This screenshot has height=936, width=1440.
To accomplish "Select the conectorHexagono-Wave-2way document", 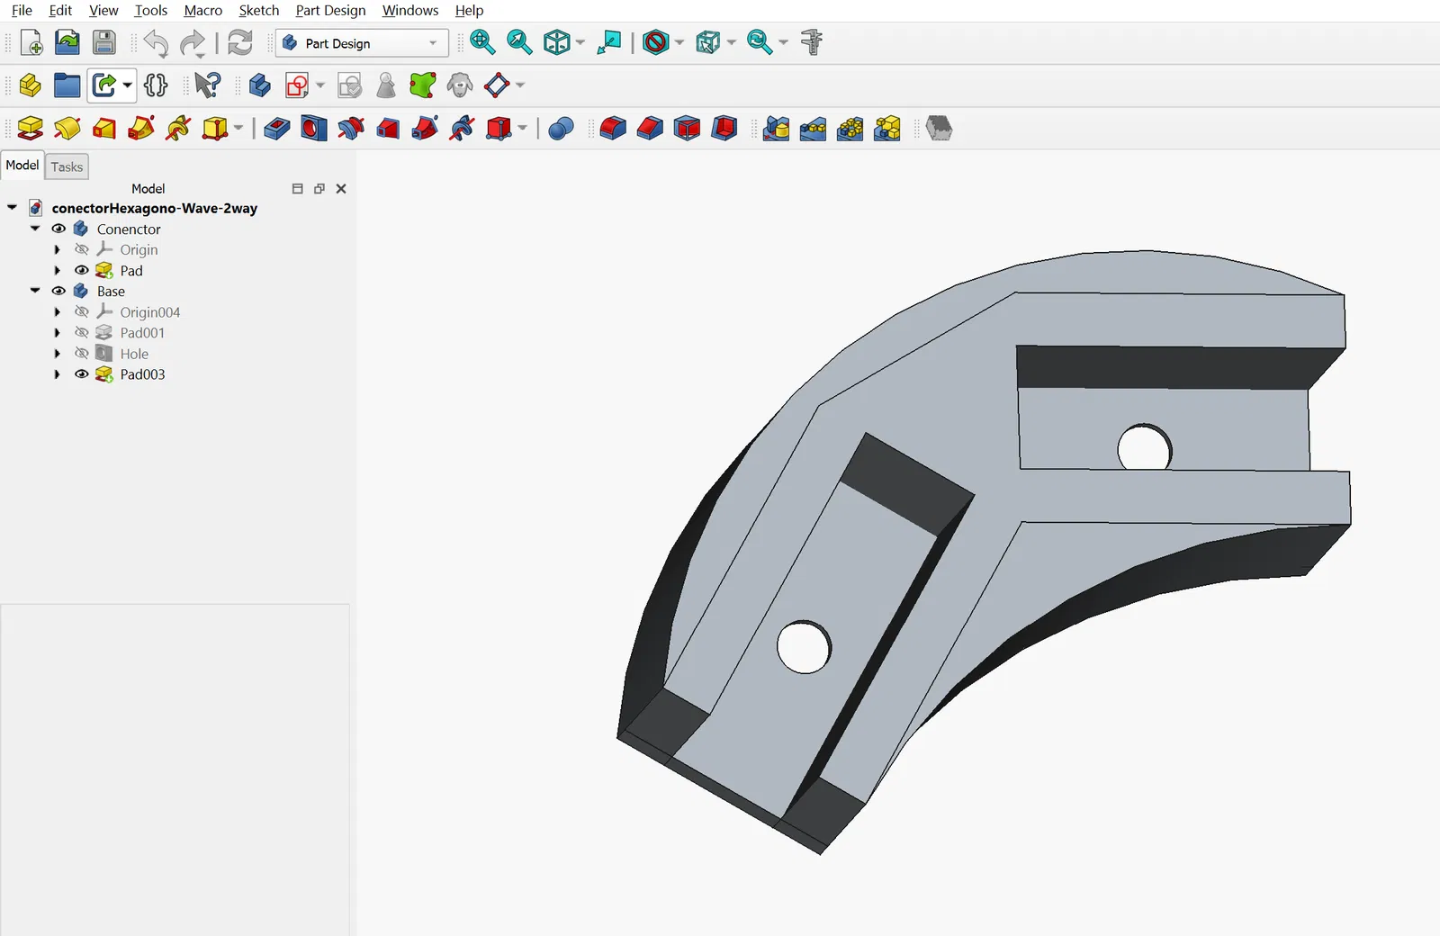I will 154,208.
